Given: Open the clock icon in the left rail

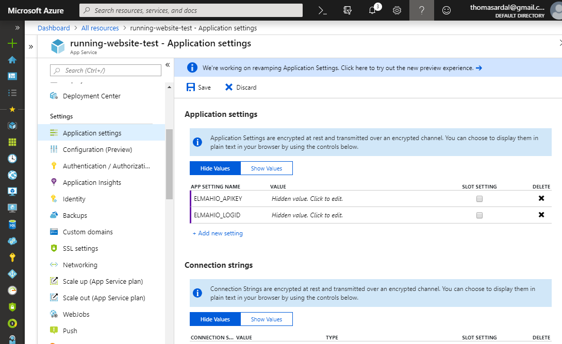Looking at the screenshot, I should pos(12,159).
